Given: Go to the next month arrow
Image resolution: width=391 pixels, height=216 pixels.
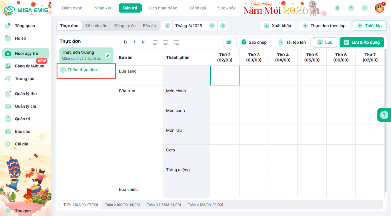Looking at the screenshot, I should point(223,26).
